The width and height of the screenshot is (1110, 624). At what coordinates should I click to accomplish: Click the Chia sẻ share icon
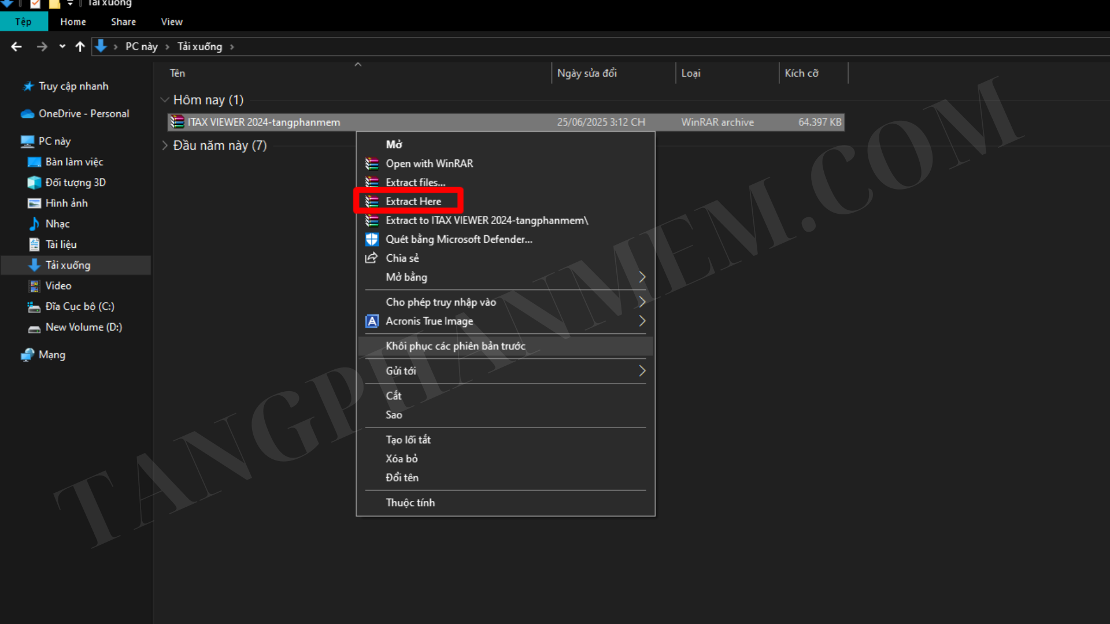(371, 258)
